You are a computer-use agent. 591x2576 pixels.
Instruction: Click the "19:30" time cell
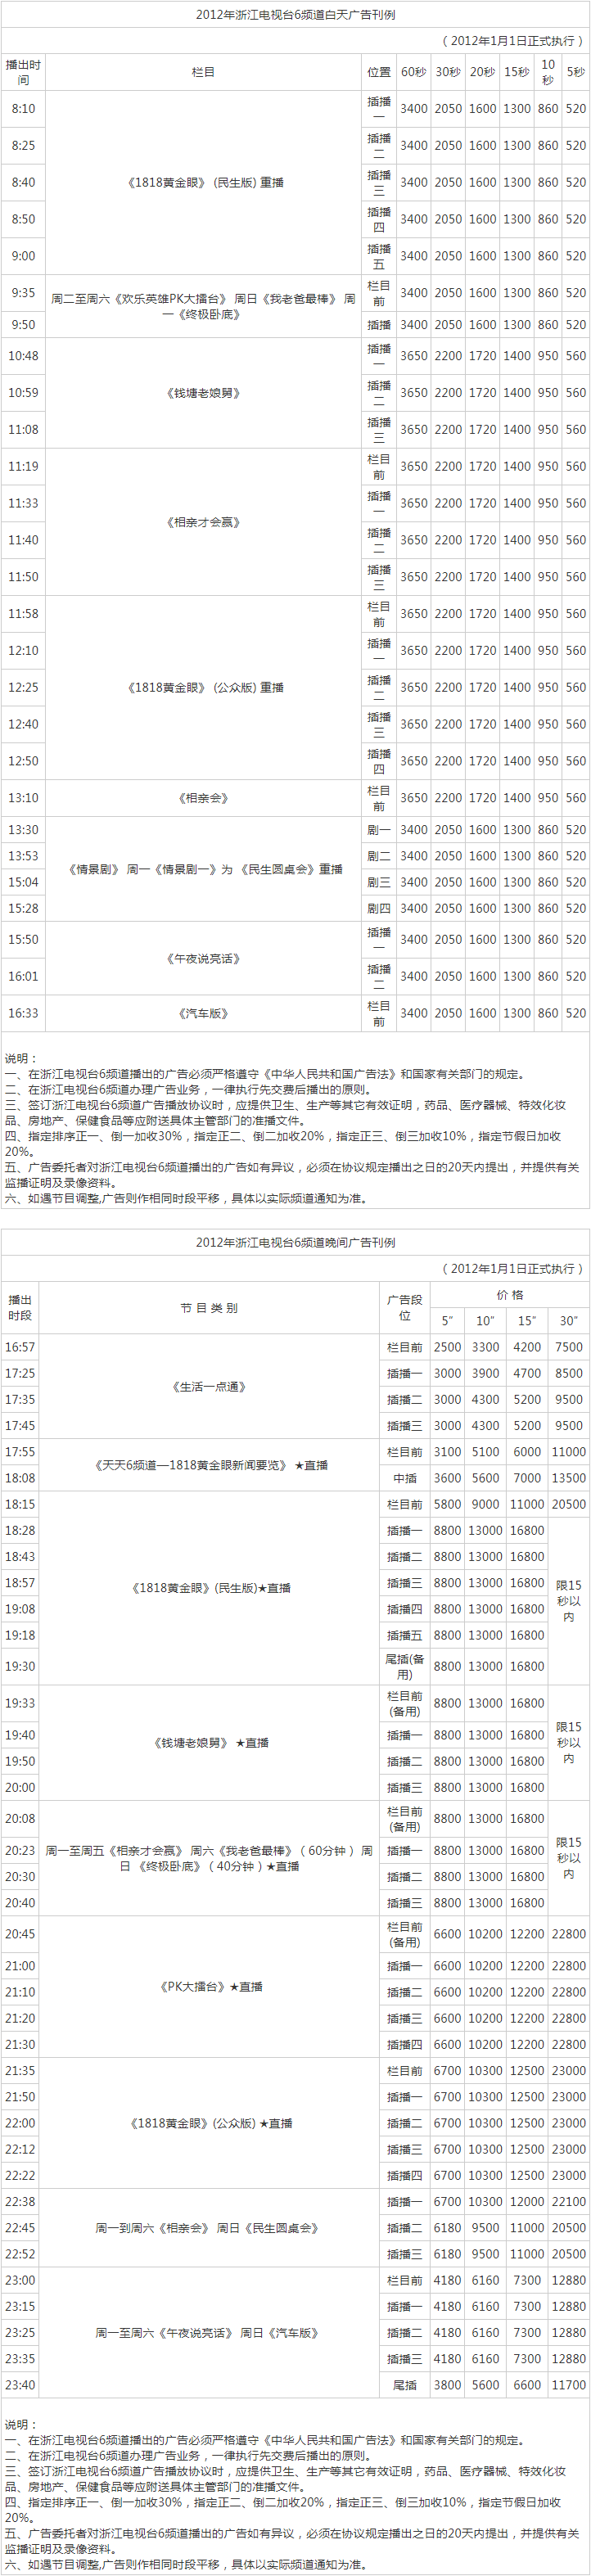pos(20,1666)
